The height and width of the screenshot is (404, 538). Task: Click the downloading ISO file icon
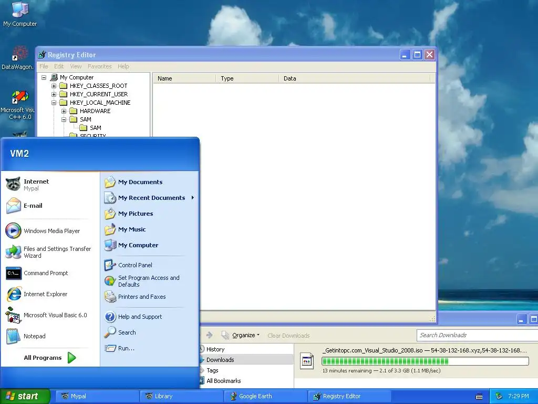[x=307, y=361]
